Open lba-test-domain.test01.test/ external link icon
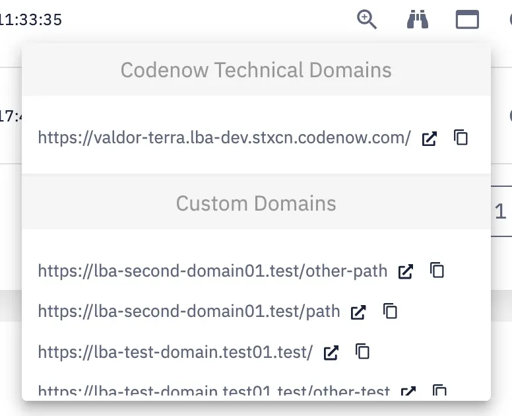The image size is (512, 416). [331, 353]
